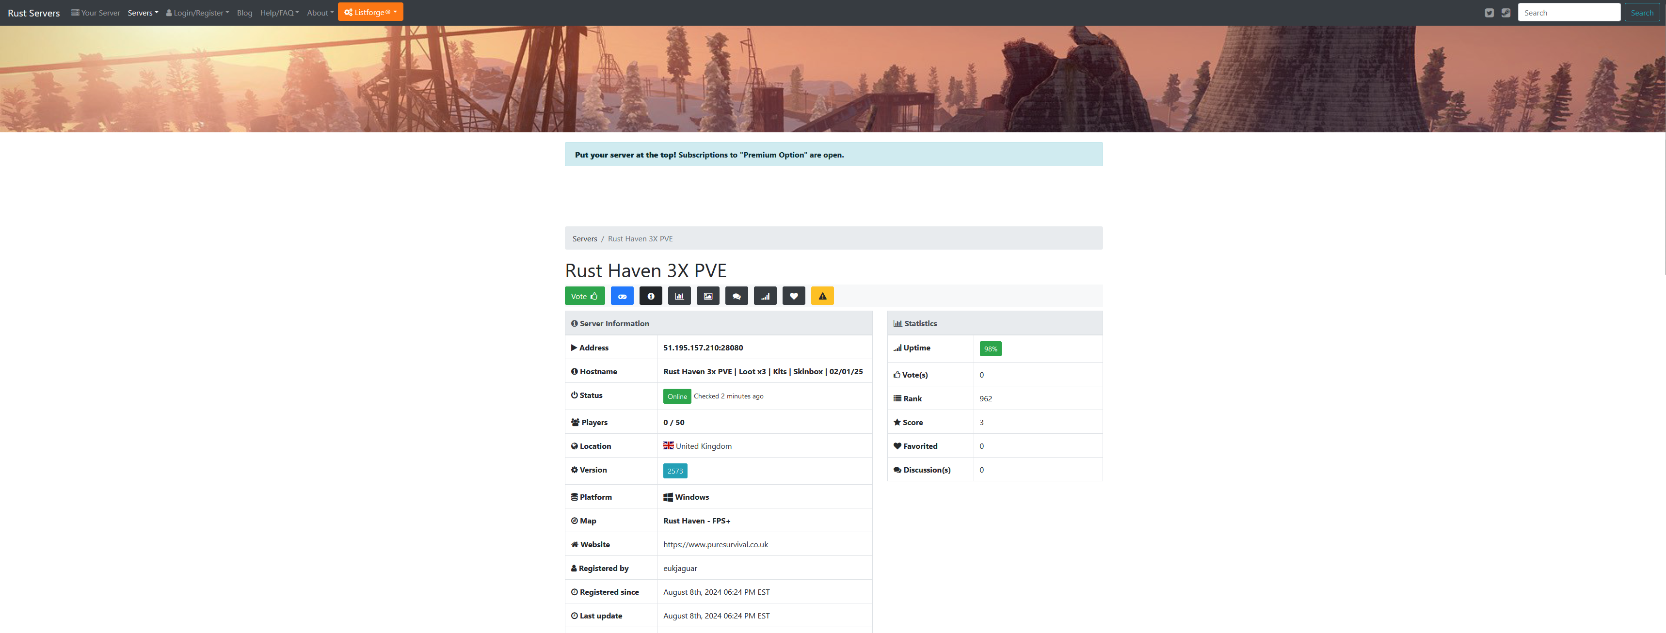Expand the orange Listforge dropdown
Viewport: 1666px width, 633px height.
[x=370, y=12]
